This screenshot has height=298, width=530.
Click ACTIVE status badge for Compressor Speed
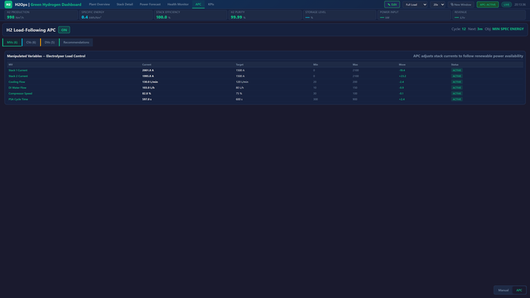coord(457,94)
